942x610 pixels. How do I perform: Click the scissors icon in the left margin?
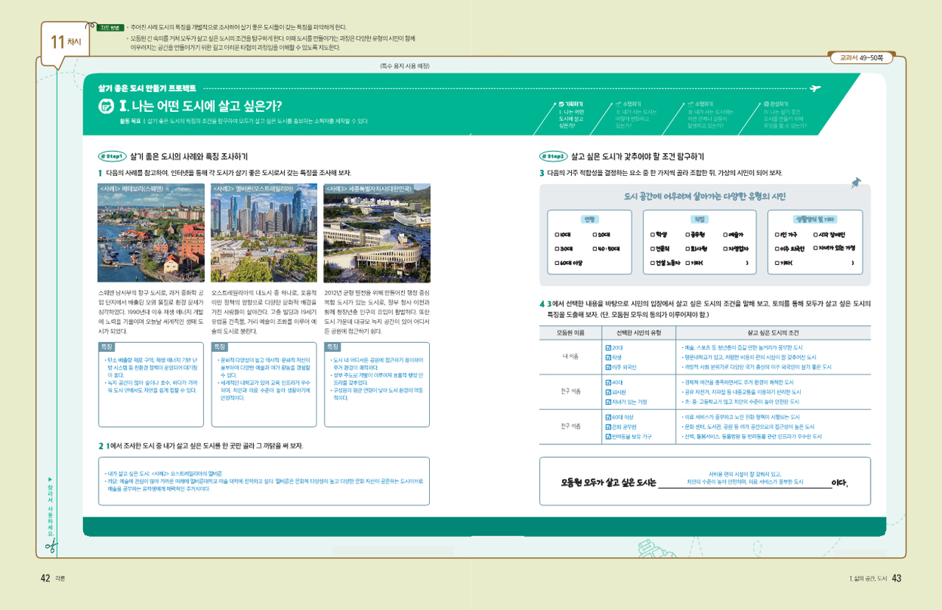(x=51, y=545)
